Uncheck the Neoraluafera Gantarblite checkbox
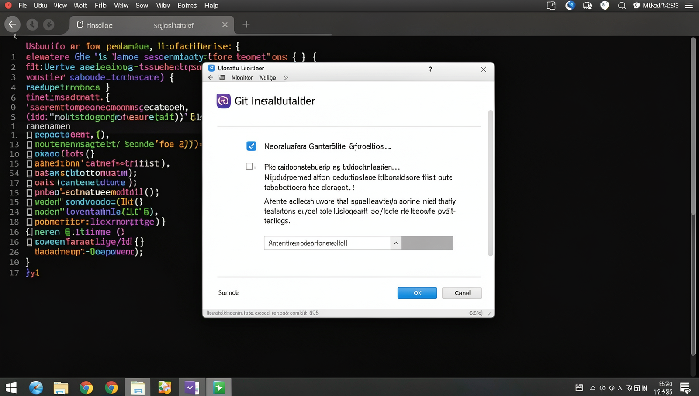Viewport: 699px width, 396px height. point(251,146)
